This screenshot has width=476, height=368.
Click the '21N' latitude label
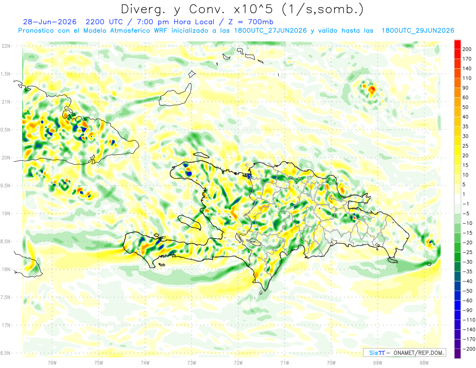pyautogui.click(x=6, y=102)
